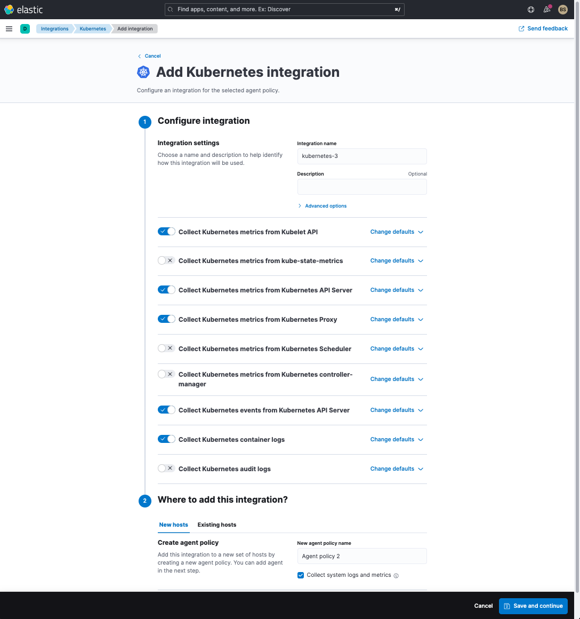The image size is (580, 619).
Task: Disable Kubelet API metrics collection toggle
Action: click(x=166, y=232)
